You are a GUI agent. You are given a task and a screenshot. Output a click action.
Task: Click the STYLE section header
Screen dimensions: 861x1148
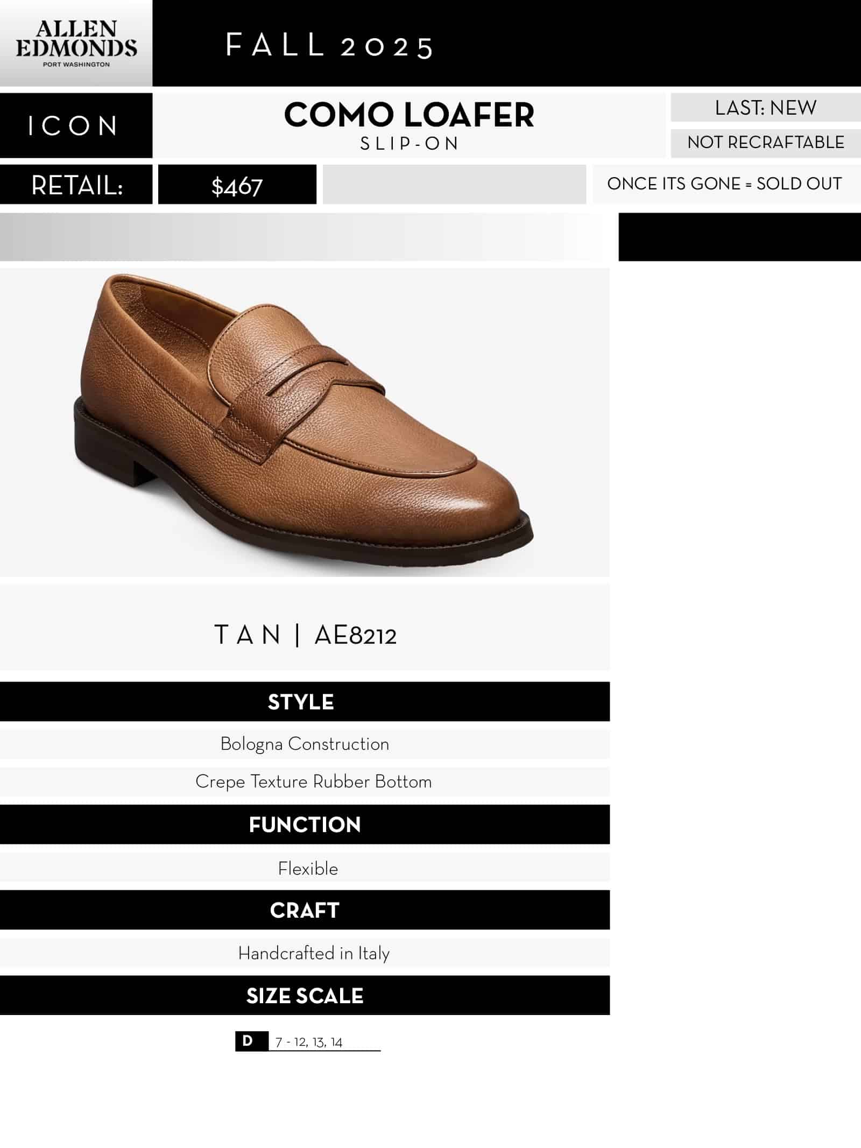tap(301, 702)
